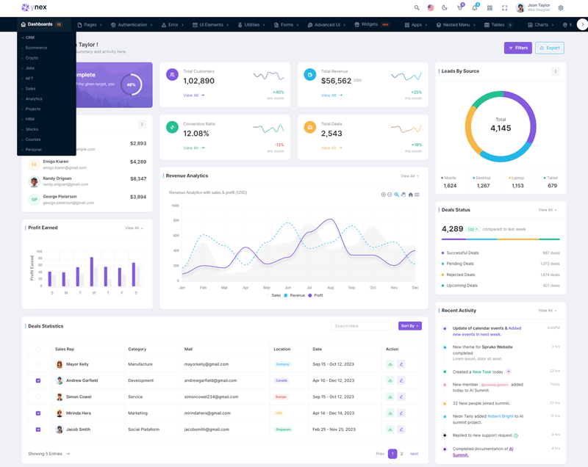Viewport: 588px width, 467px height.
Task: Open the Widgets menu item
Action: point(371,24)
